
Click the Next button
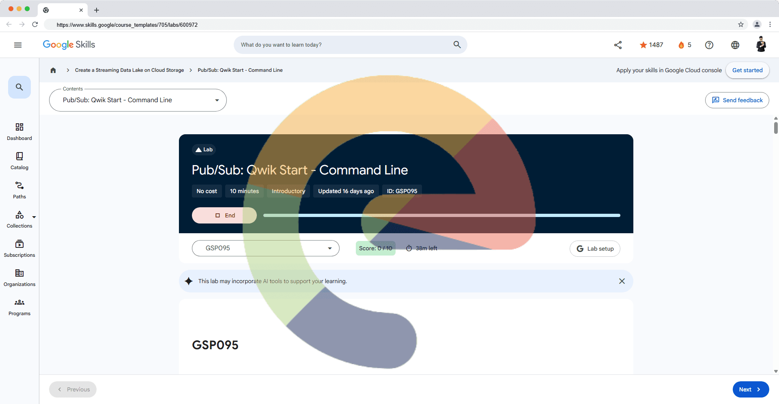751,389
